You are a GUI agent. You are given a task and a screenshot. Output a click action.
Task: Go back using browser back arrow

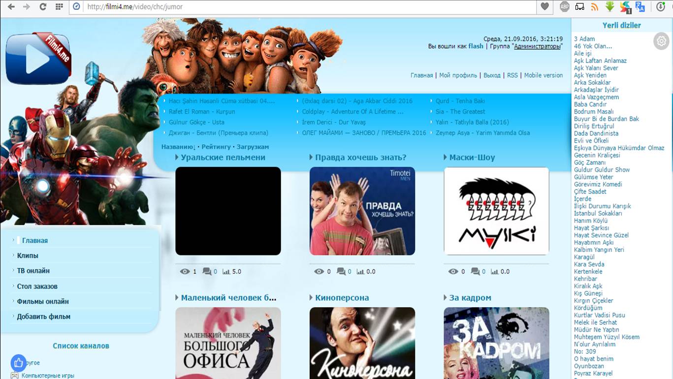tap(11, 7)
